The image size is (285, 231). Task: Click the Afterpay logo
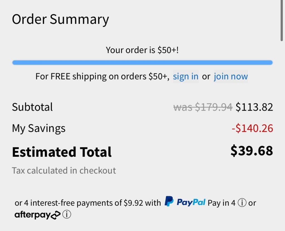click(x=37, y=215)
